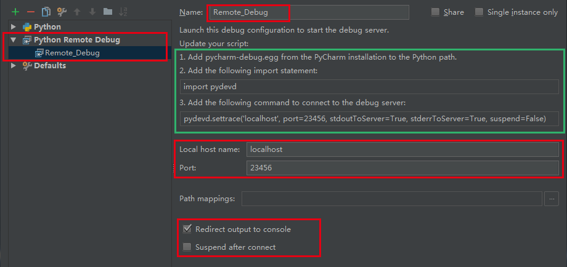Uncheck Redirect output to console

pos(187,229)
